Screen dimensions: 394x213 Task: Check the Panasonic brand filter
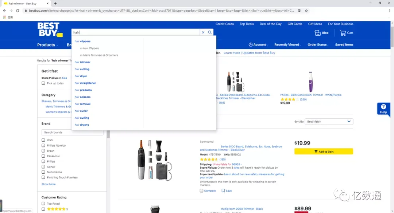(43, 156)
